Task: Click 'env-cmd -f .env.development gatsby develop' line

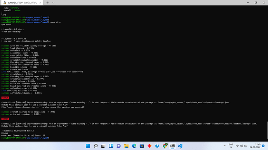Action: [x=26, y=41]
